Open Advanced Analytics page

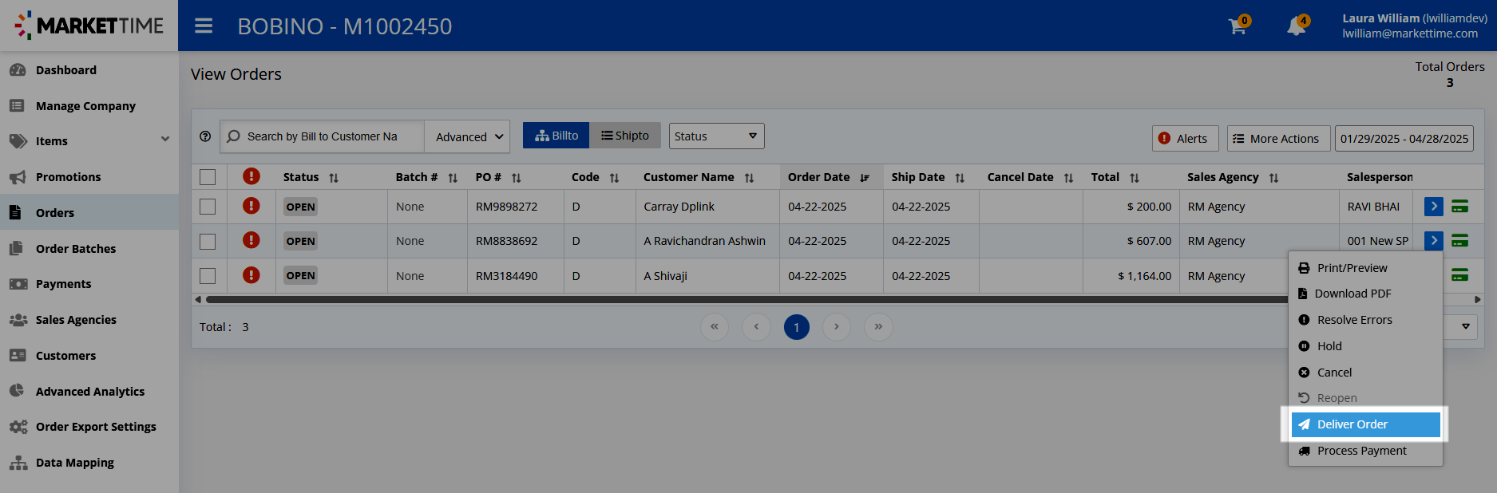point(90,392)
